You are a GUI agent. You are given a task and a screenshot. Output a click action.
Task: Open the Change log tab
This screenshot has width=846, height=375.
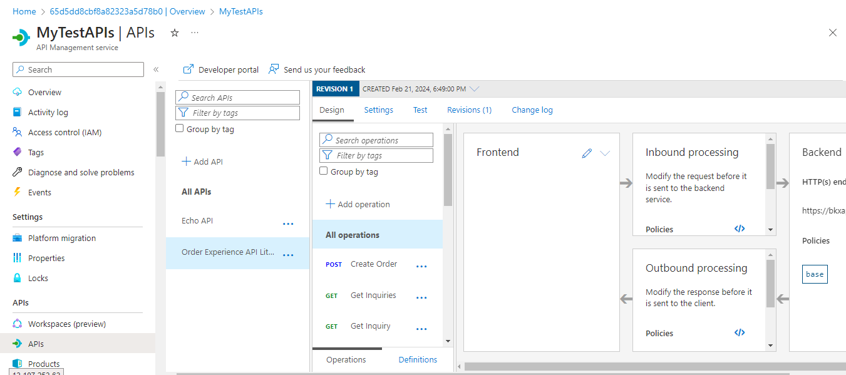[x=532, y=110]
